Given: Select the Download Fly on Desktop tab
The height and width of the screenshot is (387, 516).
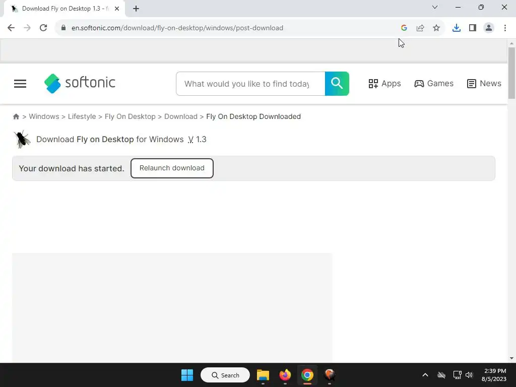Looking at the screenshot, I should point(64,9).
